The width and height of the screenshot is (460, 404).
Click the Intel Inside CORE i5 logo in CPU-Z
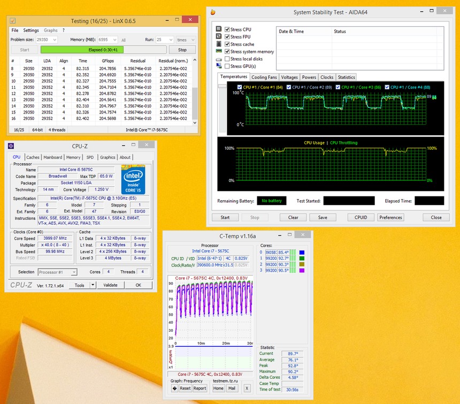pyautogui.click(x=133, y=179)
